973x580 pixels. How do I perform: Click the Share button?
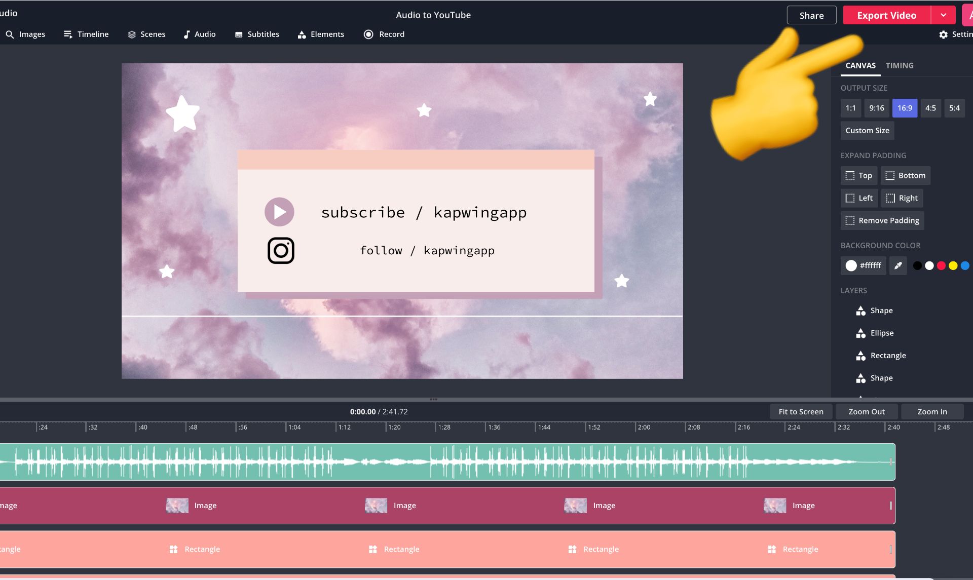coord(811,15)
